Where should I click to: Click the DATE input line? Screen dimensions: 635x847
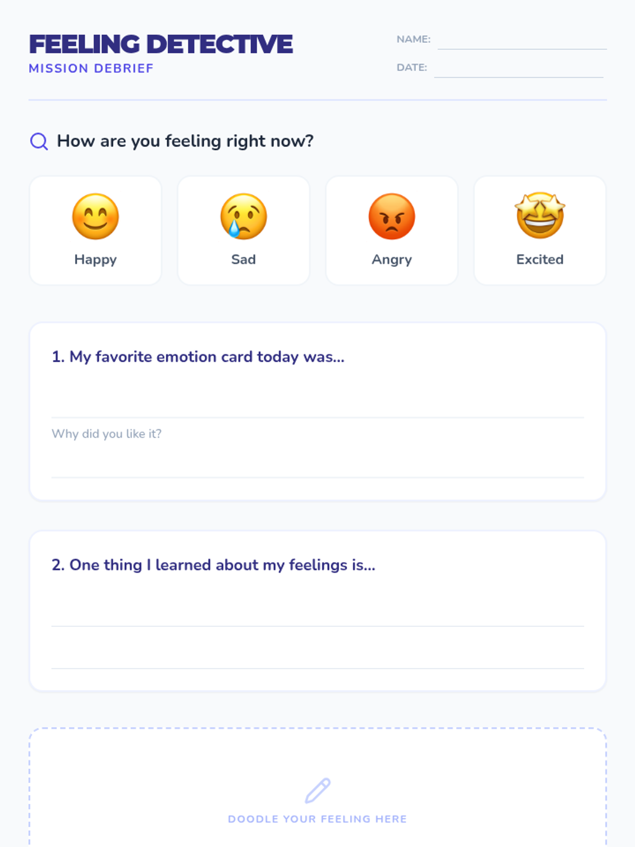[519, 69]
